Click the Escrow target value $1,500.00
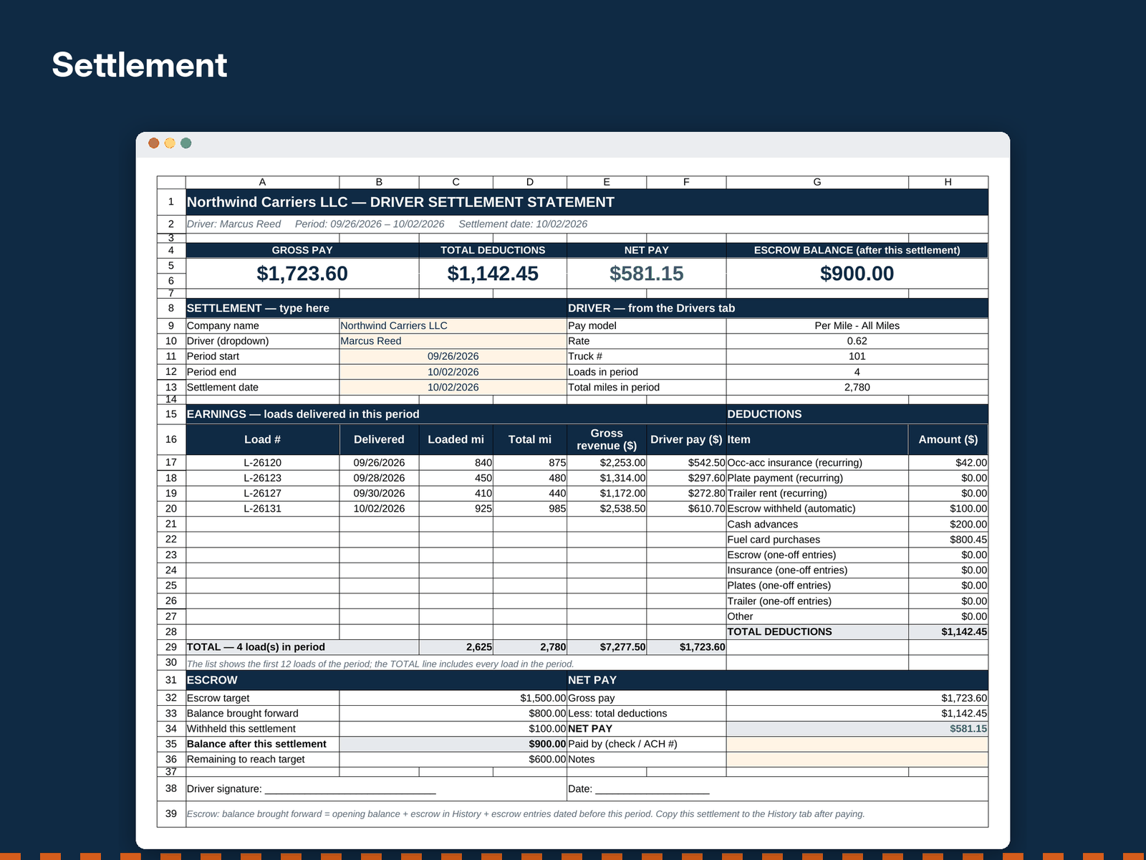The width and height of the screenshot is (1146, 860). (453, 698)
